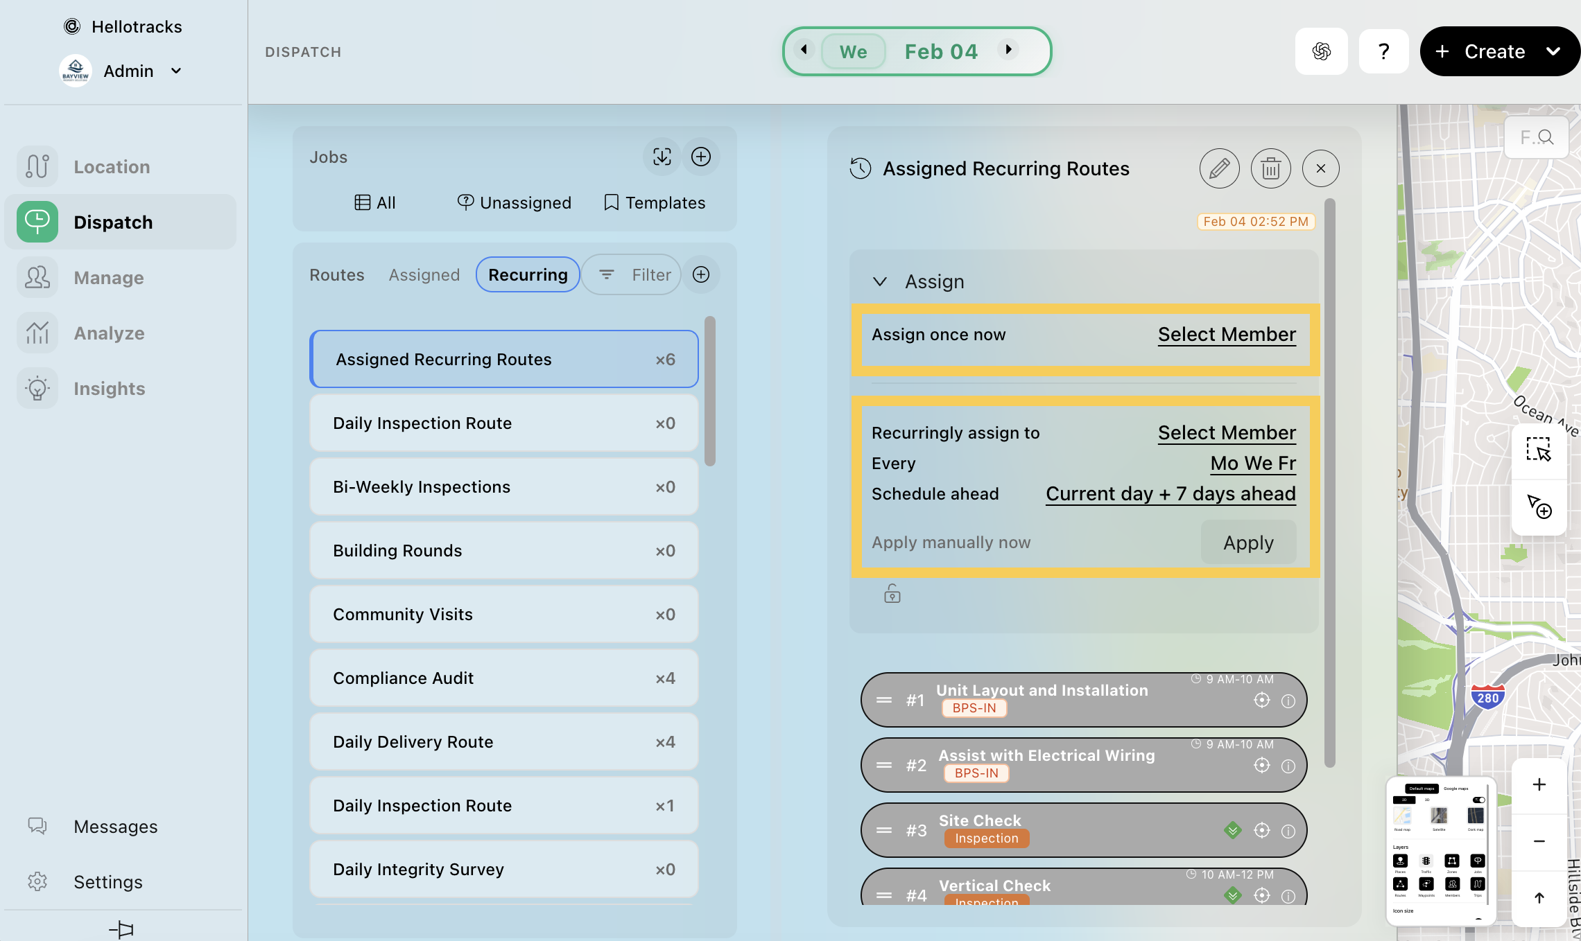Viewport: 1581px width, 941px height.
Task: Open info icon for Site Check job
Action: (x=1288, y=831)
